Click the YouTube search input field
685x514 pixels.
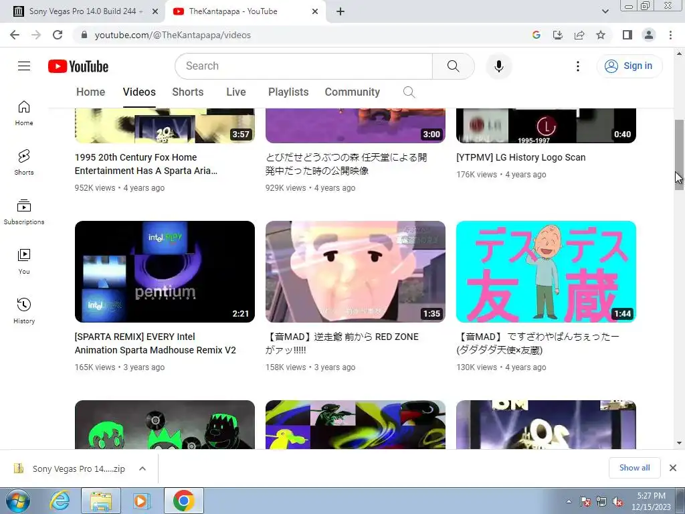304,66
